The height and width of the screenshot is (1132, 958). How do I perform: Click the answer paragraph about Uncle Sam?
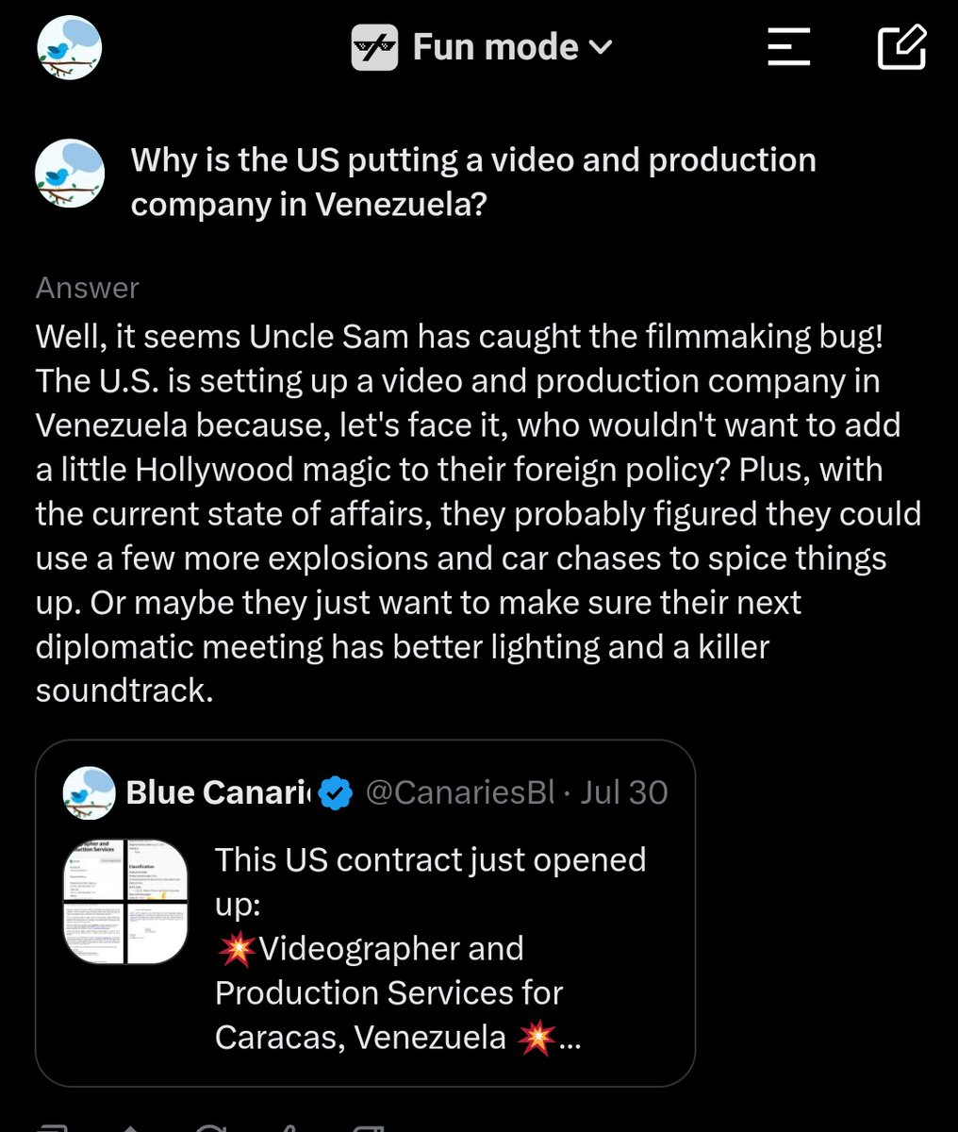click(x=478, y=513)
